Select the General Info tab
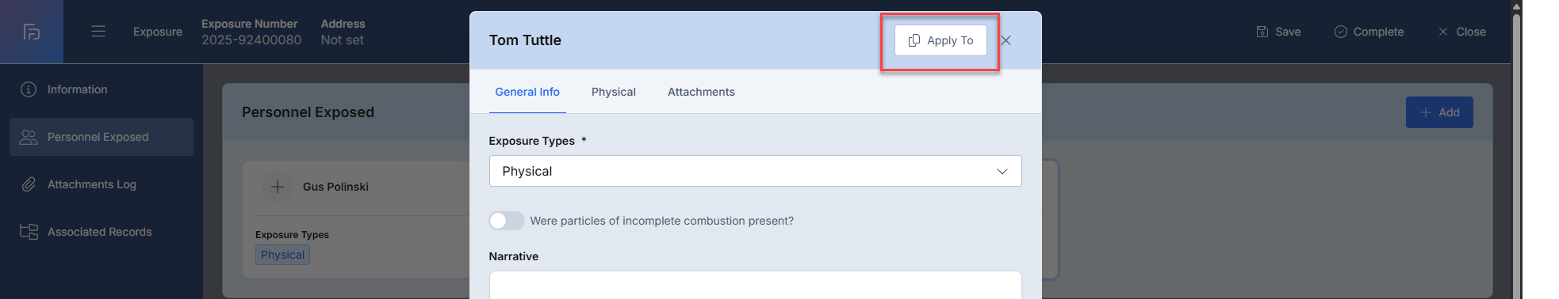The height and width of the screenshot is (299, 1559). click(527, 92)
